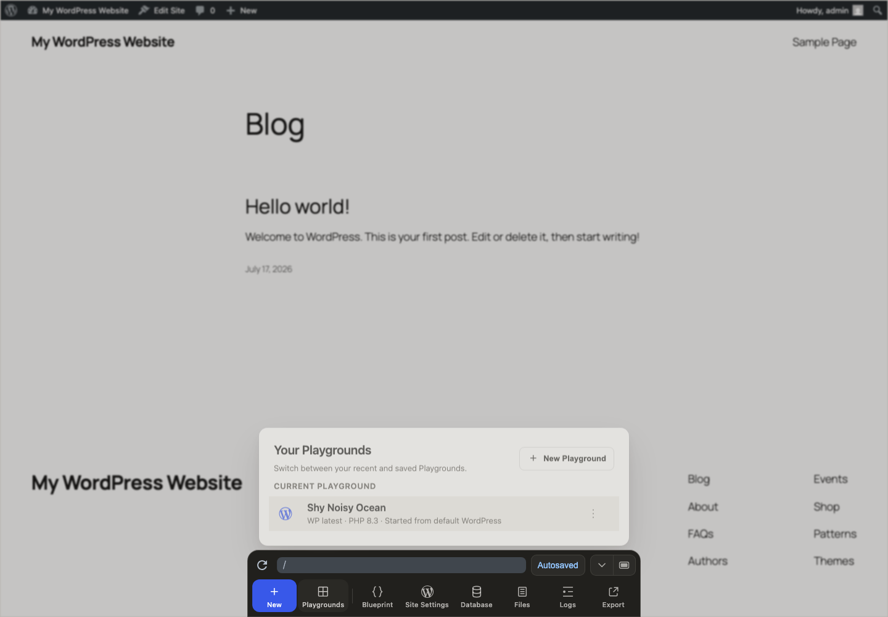Open Edit Site in the admin bar
This screenshot has height=617, width=888.
coord(162,10)
